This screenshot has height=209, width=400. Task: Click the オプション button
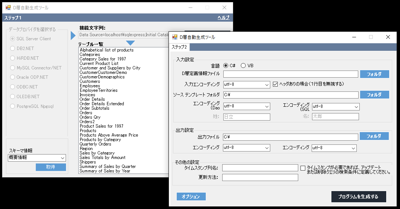pyautogui.click(x=191, y=197)
